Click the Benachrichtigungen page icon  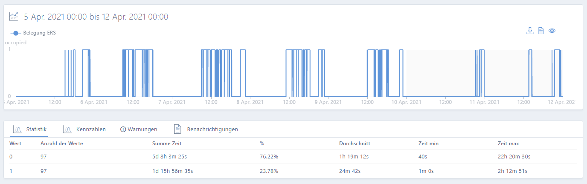point(178,129)
